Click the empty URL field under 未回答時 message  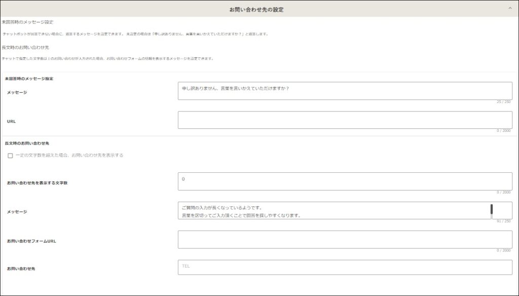point(345,120)
